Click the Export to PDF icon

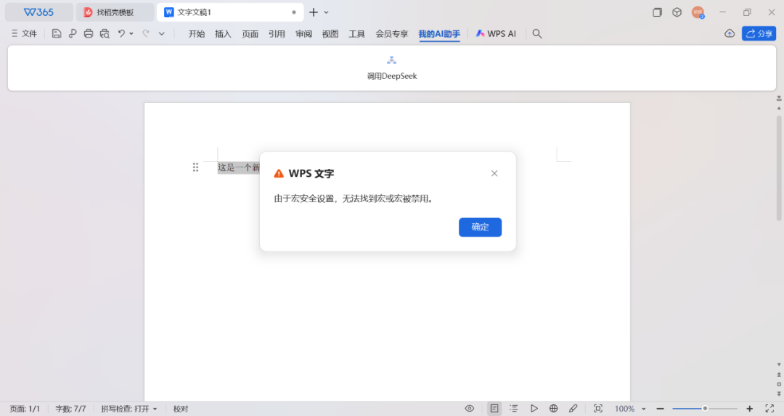[x=73, y=33]
